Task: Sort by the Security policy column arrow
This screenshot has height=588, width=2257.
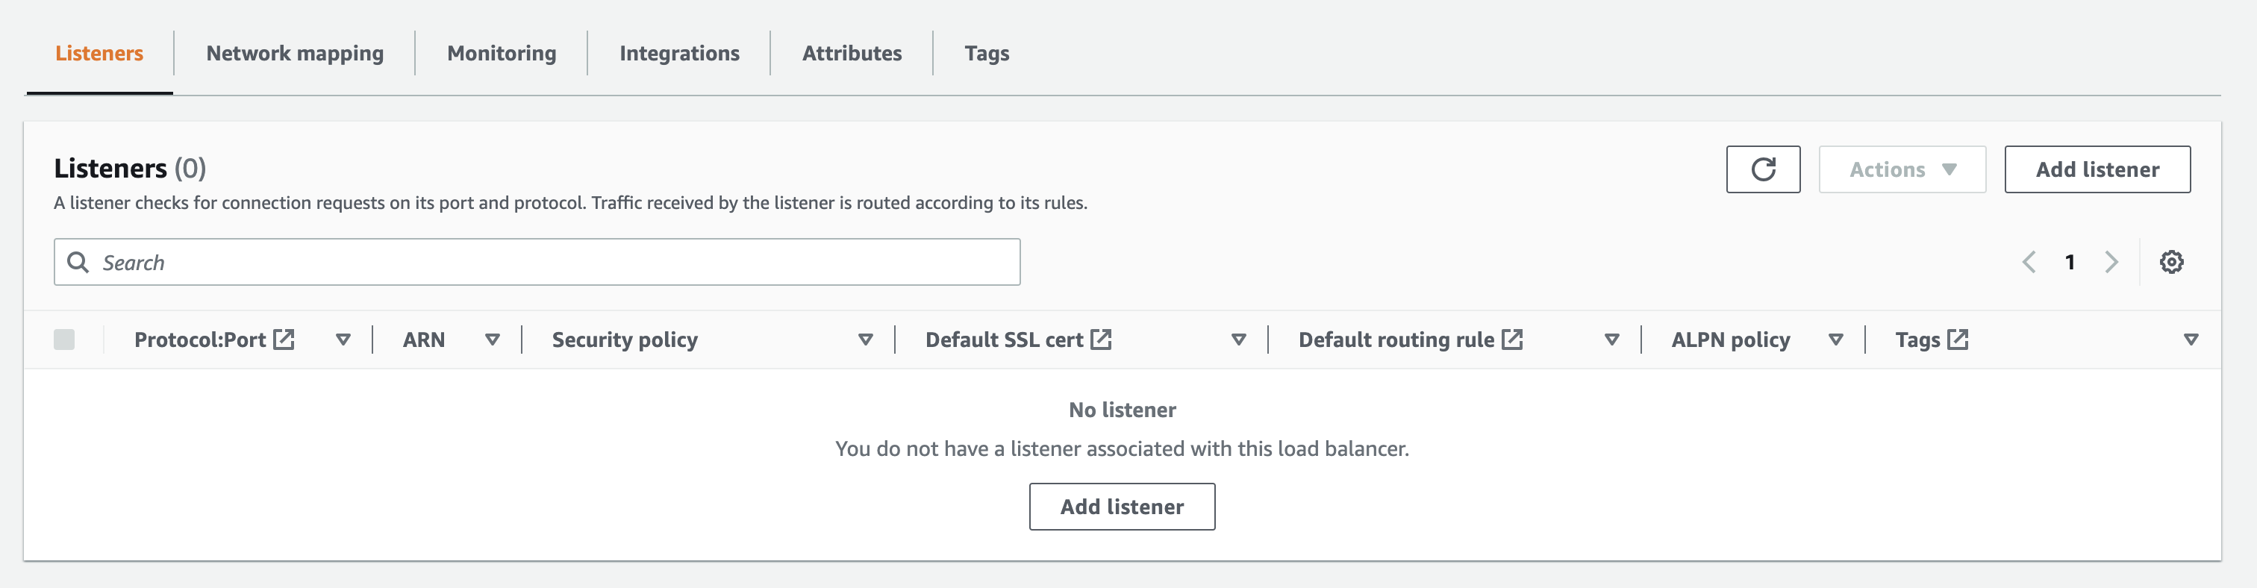Action: tap(866, 339)
